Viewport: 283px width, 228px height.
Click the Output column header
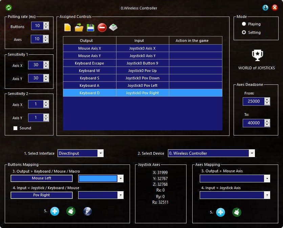90,41
